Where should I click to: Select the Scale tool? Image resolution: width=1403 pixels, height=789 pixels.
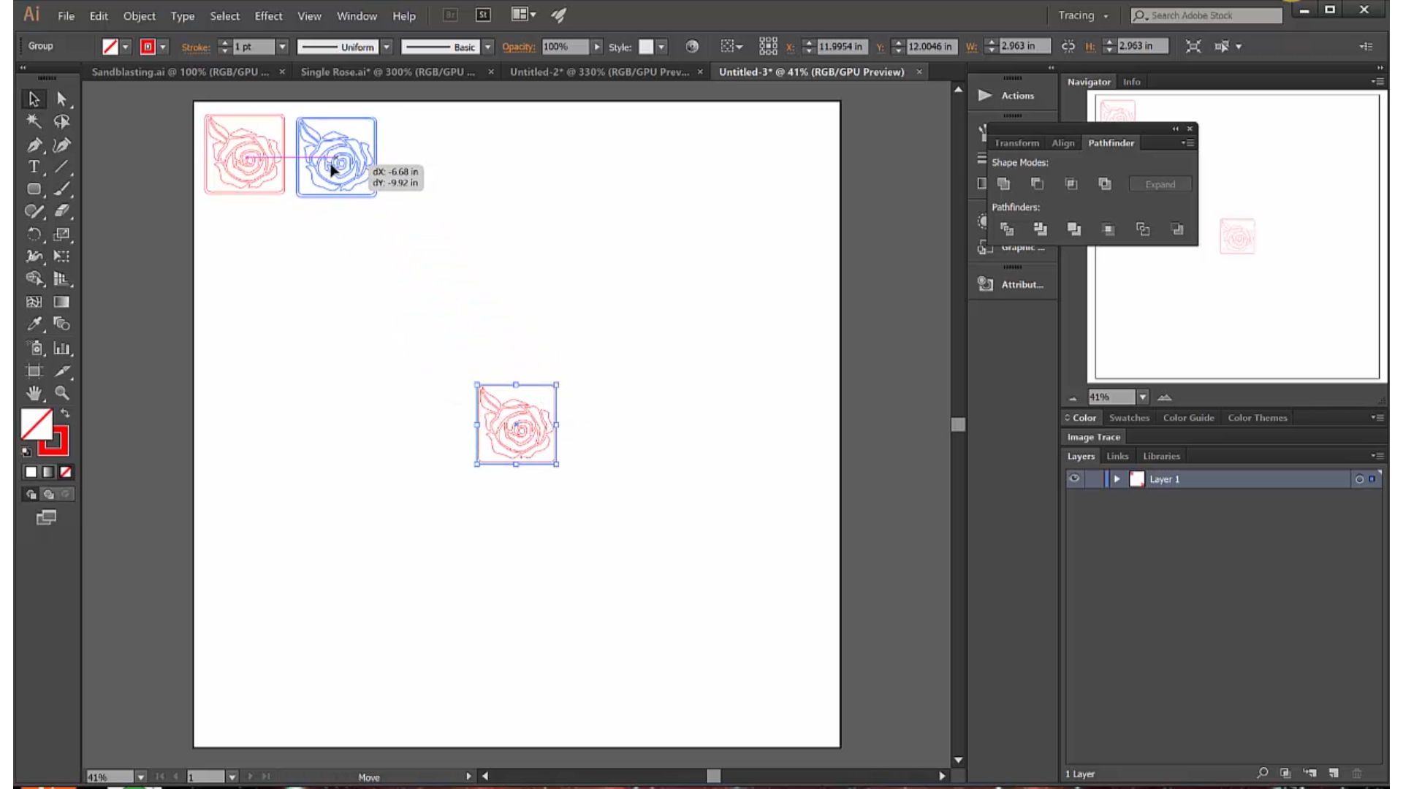(61, 235)
